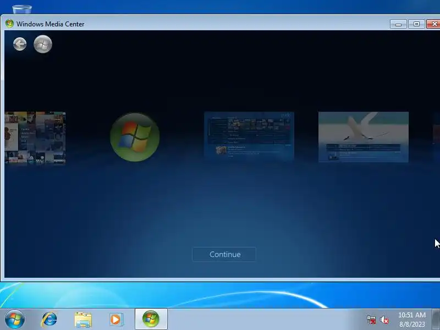The image size is (440, 330).
Task: Close the Windows Media Center window
Action: (x=433, y=24)
